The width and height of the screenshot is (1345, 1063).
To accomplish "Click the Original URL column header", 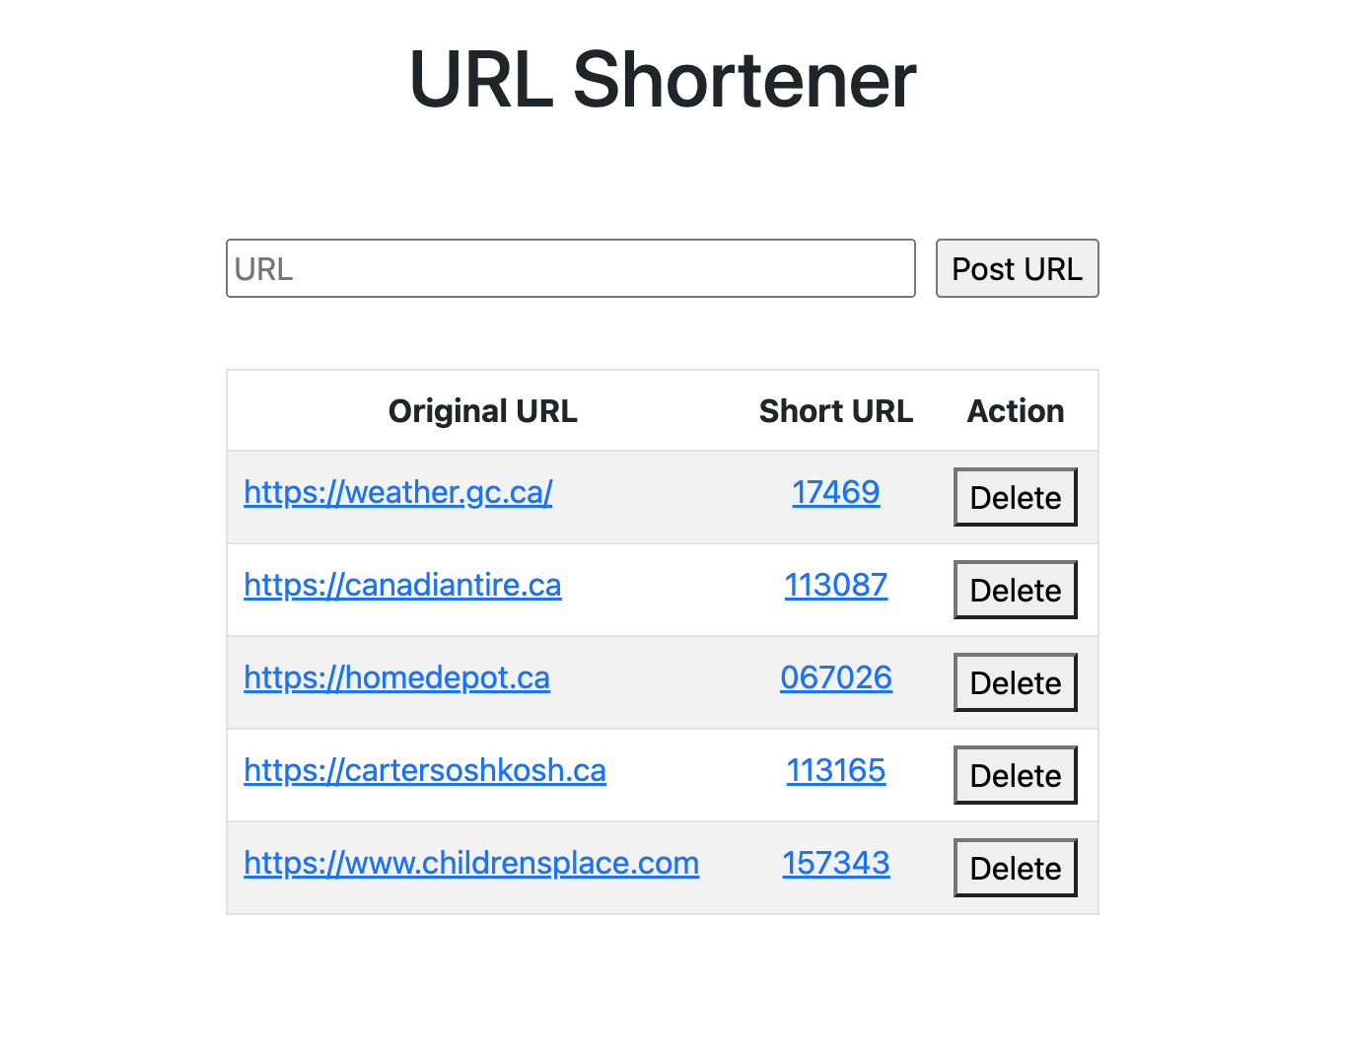I will [482, 410].
